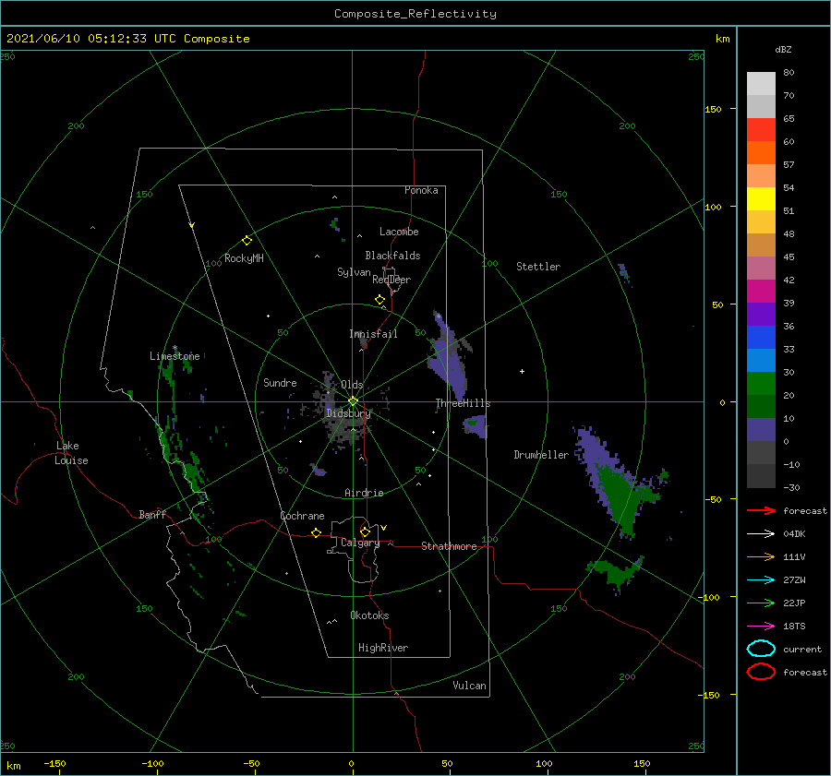
Task: Click the HighRiver town label
Action: pos(383,648)
